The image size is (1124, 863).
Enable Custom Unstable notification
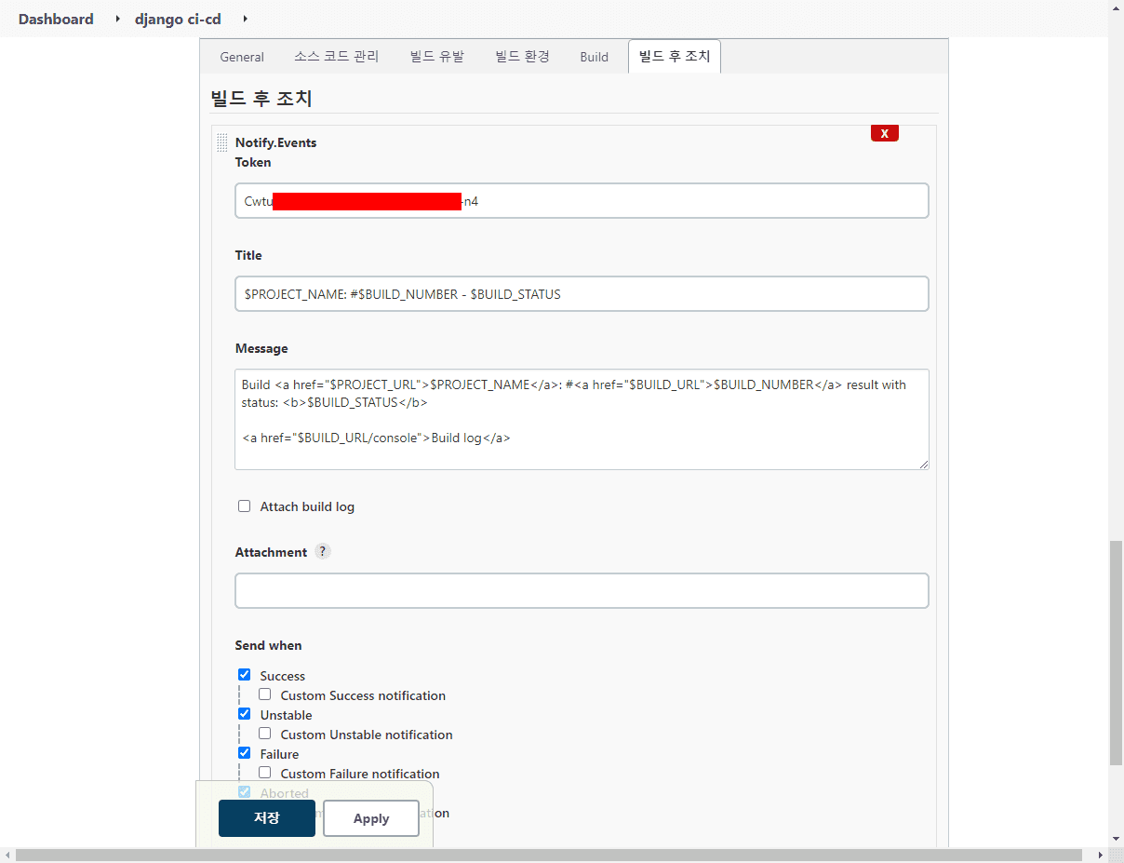pyautogui.click(x=265, y=734)
